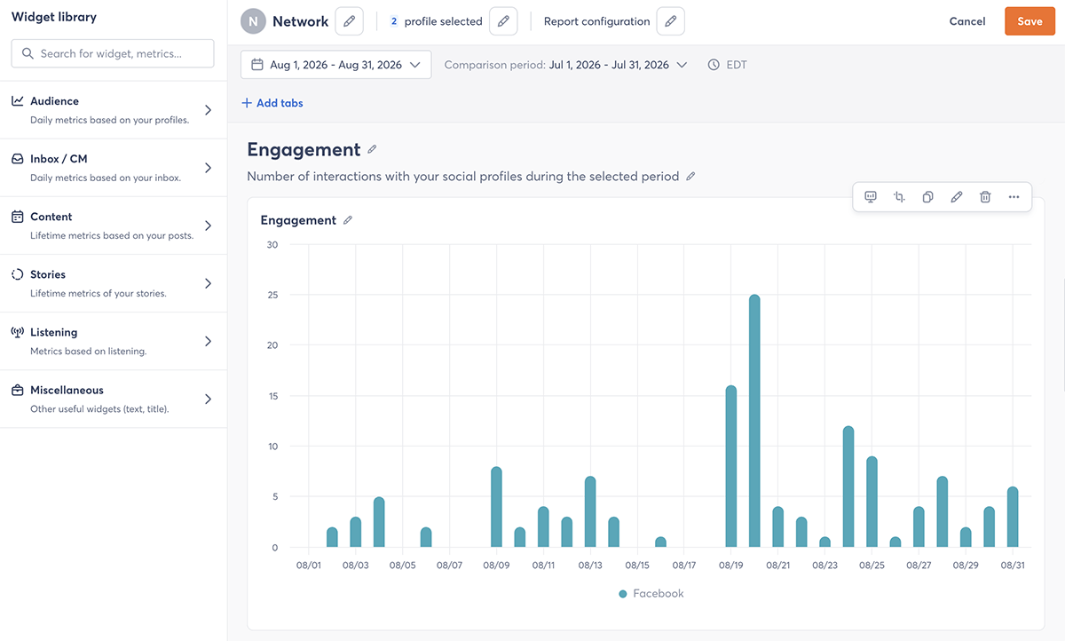Click the Stories circle icon
1065x641 pixels.
point(17,274)
